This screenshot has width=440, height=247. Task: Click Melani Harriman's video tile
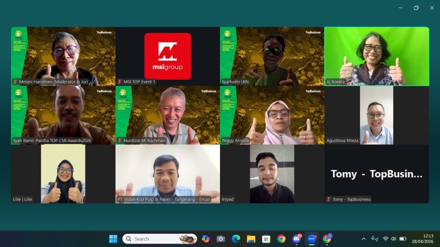tap(63, 56)
